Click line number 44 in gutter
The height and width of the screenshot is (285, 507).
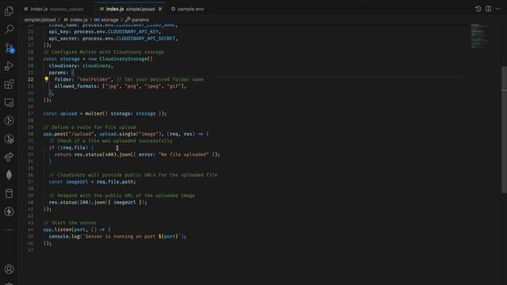tap(31, 230)
